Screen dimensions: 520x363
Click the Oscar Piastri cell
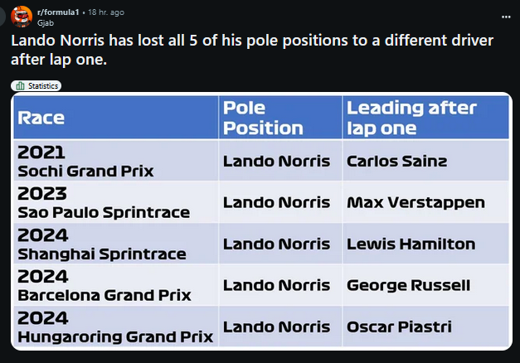tap(425, 327)
